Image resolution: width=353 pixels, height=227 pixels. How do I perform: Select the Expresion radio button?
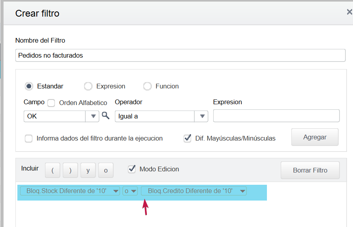tap(88, 86)
